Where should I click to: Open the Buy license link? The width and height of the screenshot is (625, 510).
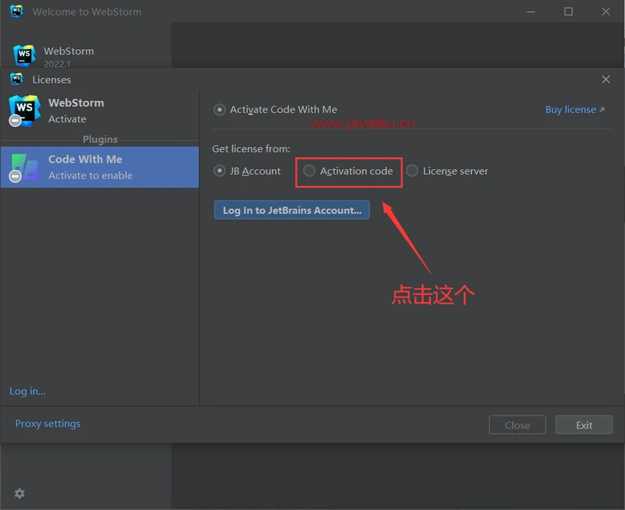[x=574, y=110]
